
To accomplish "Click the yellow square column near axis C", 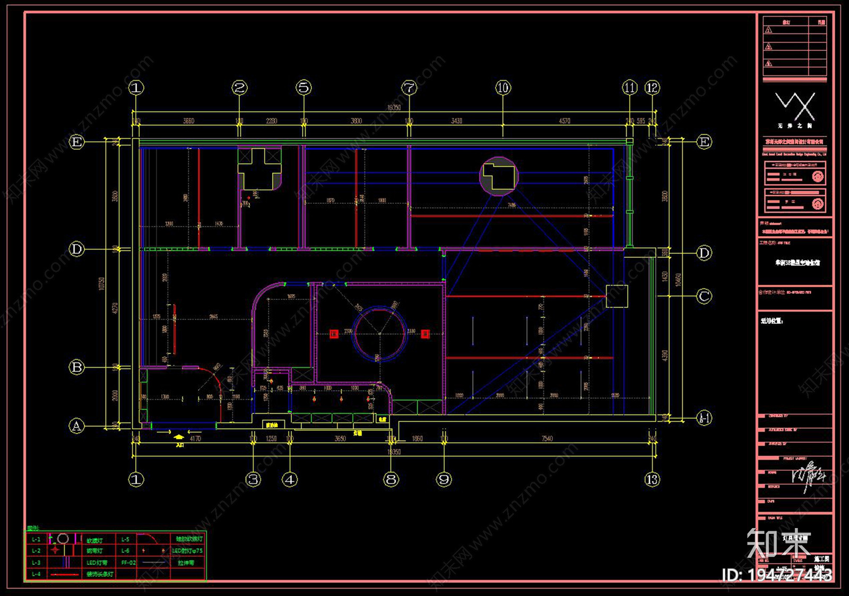I will point(617,296).
